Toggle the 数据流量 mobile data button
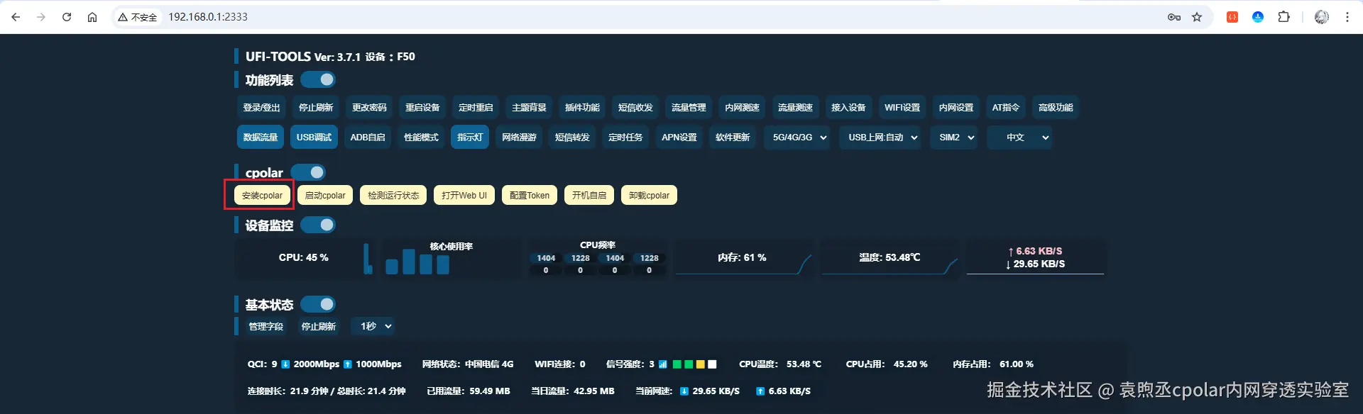The height and width of the screenshot is (414, 1363). (x=261, y=137)
